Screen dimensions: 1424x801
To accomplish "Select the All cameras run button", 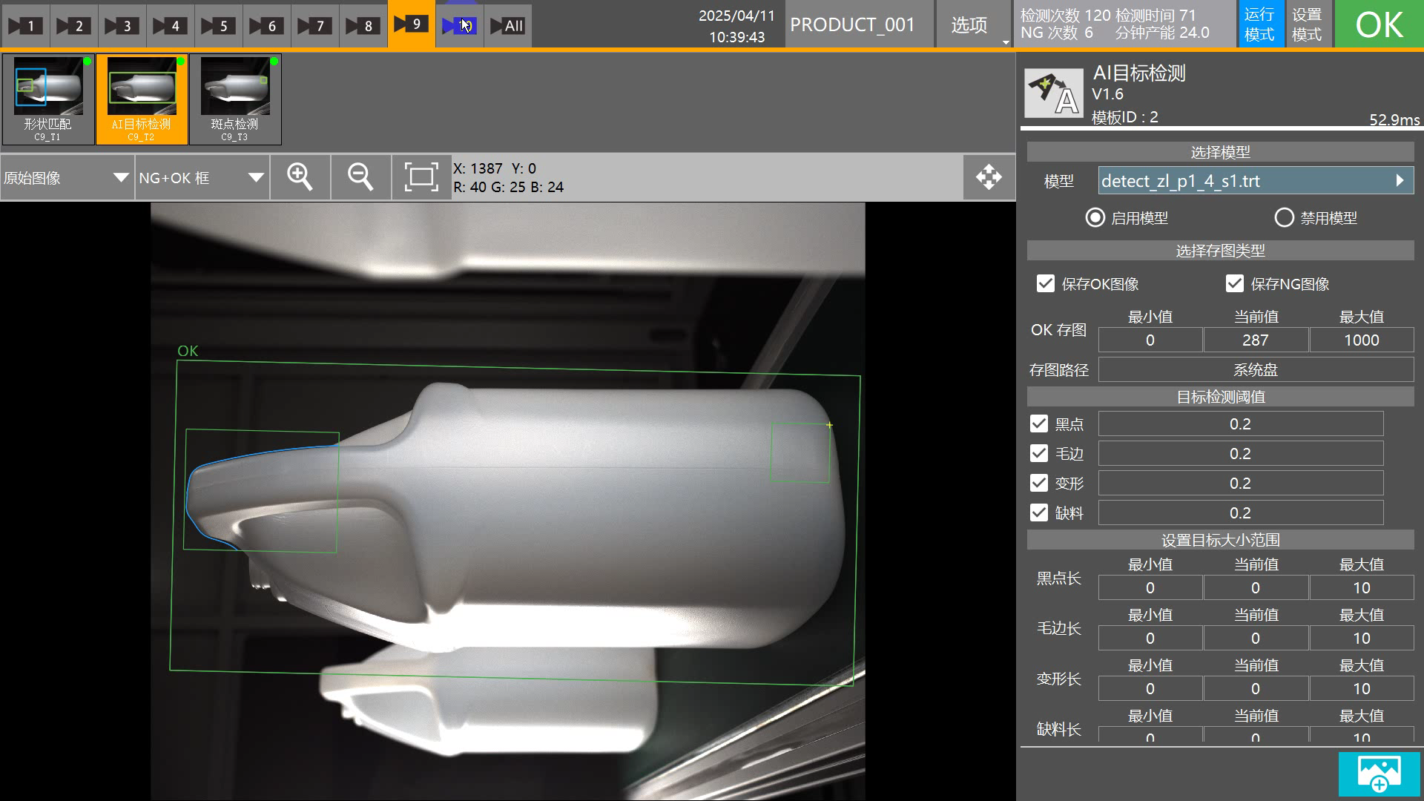I will tap(507, 25).
